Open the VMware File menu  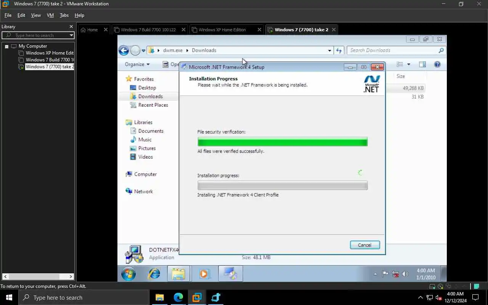(x=8, y=15)
